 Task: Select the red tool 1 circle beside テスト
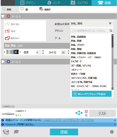[x=86, y=112]
